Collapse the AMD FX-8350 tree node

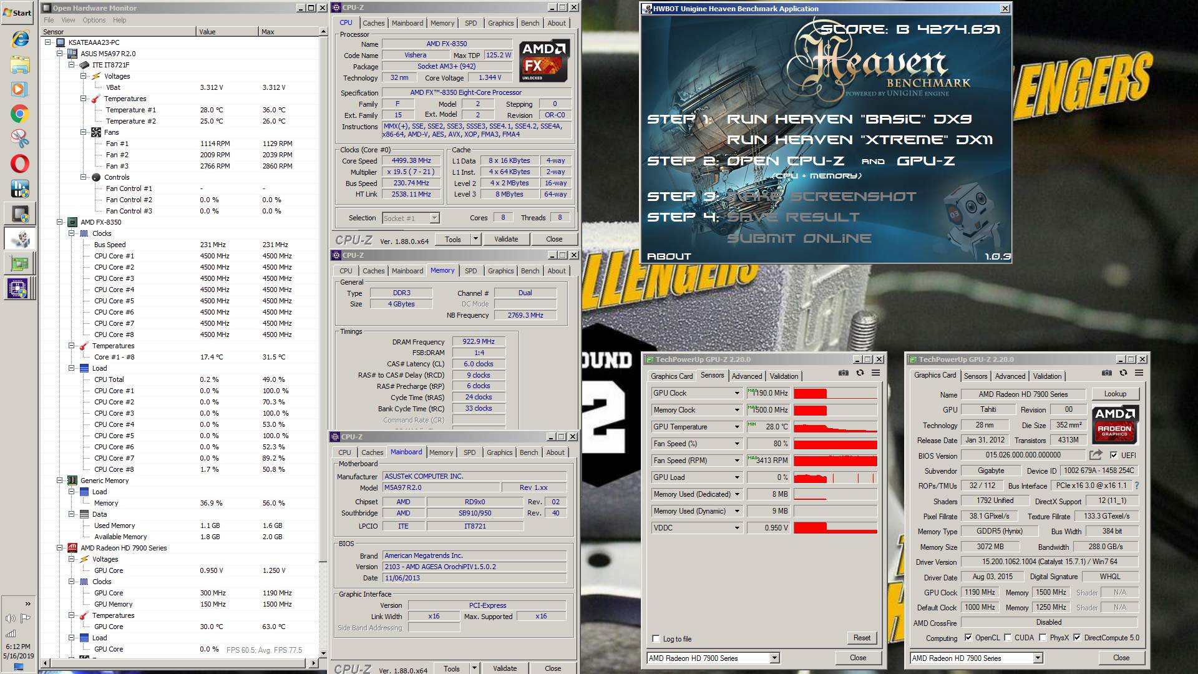[60, 222]
